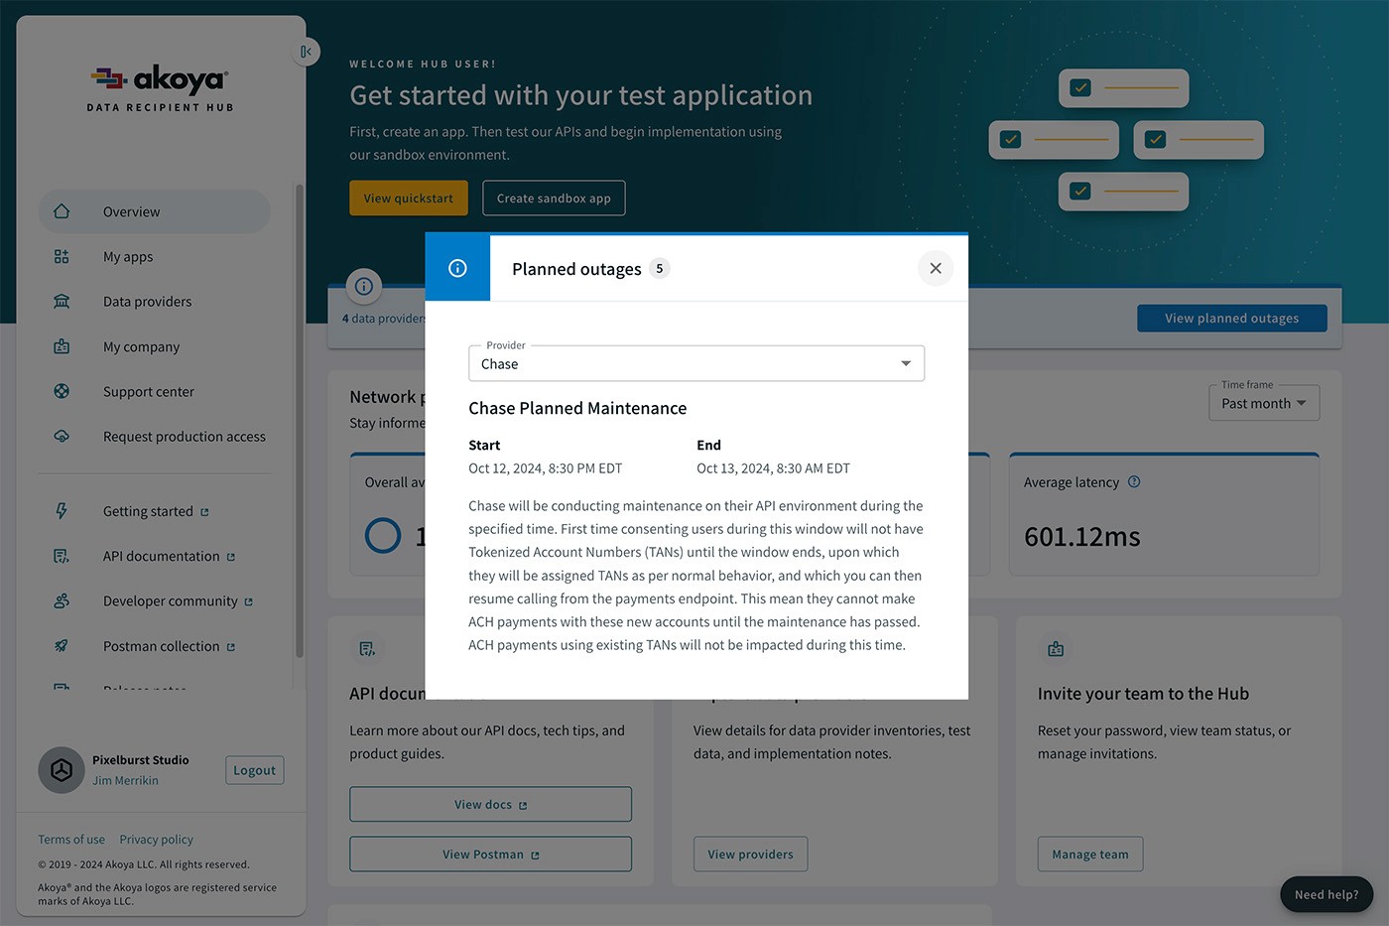The width and height of the screenshot is (1389, 926).
Task: Collapse the sidebar with the toggle icon
Action: pyautogui.click(x=307, y=52)
